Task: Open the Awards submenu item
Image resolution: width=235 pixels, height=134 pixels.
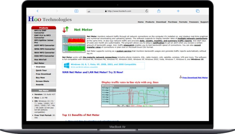Action: (44, 85)
